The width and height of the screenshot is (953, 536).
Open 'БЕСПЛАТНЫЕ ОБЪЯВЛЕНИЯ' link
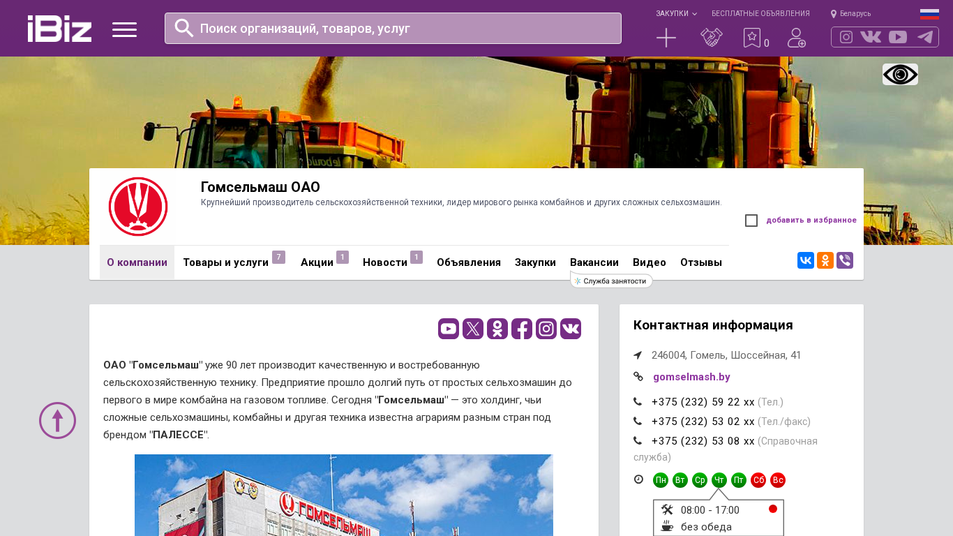point(760,14)
